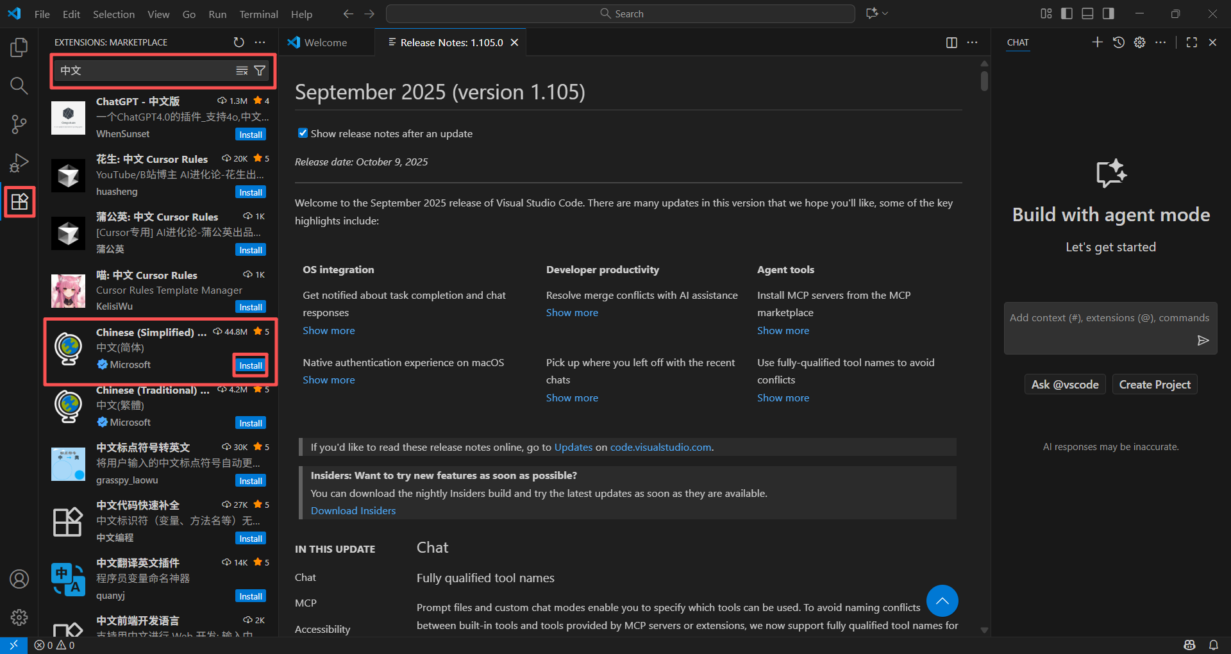This screenshot has height=654, width=1231.
Task: Uncheck Show release notes after an update
Action: click(303, 133)
